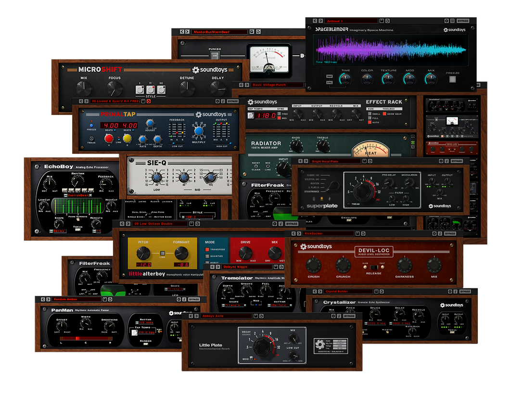Save icon beside KickSucker preset
The width and height of the screenshot is (510, 394).
(x=358, y=233)
